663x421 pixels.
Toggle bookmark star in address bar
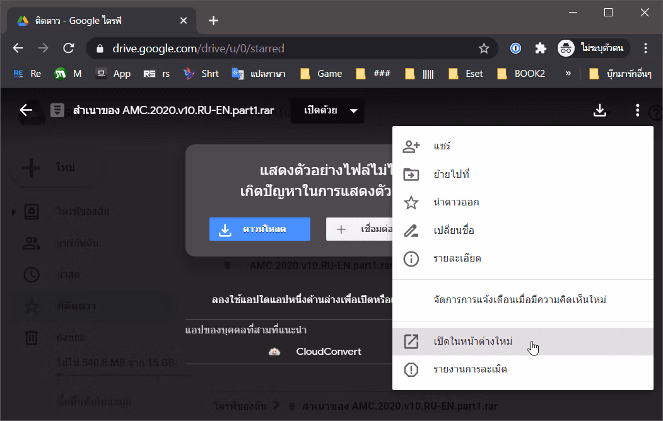(x=484, y=49)
